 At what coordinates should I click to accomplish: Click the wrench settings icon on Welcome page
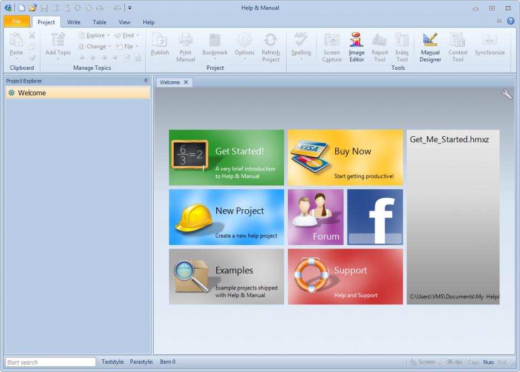point(506,95)
